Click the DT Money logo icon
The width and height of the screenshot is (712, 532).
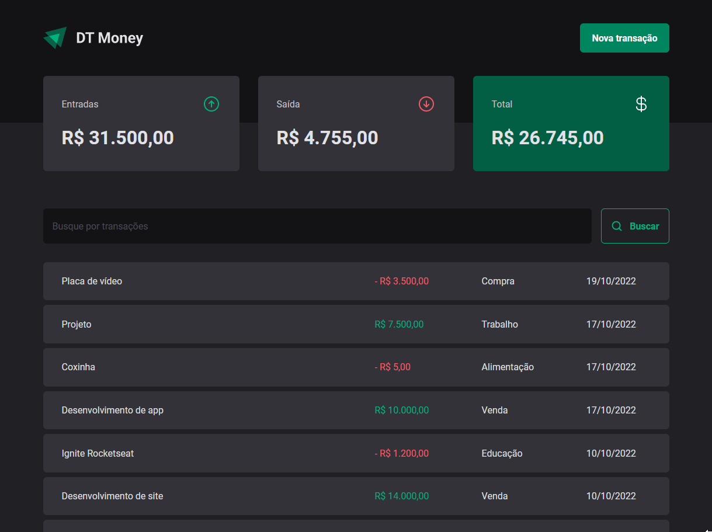(54, 37)
